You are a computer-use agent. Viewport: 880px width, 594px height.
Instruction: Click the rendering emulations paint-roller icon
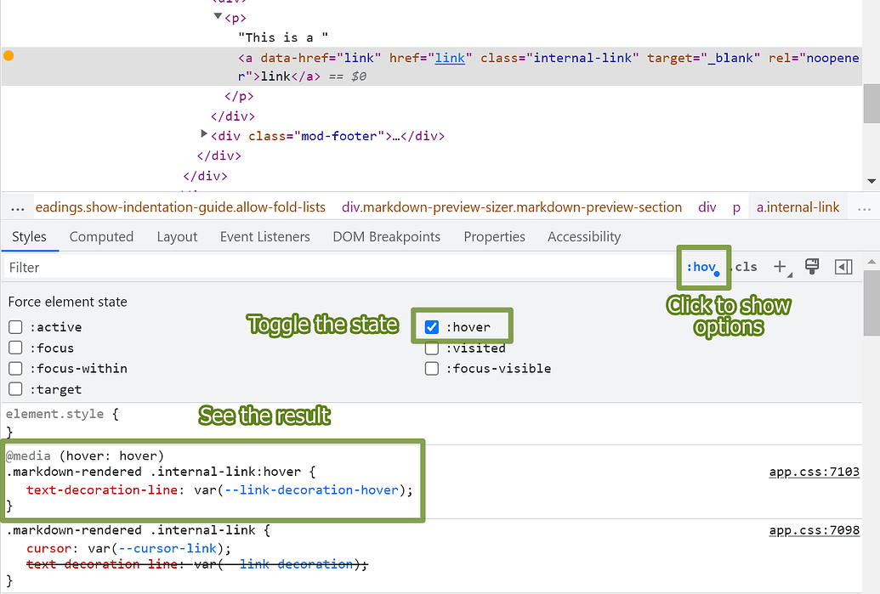coord(812,266)
